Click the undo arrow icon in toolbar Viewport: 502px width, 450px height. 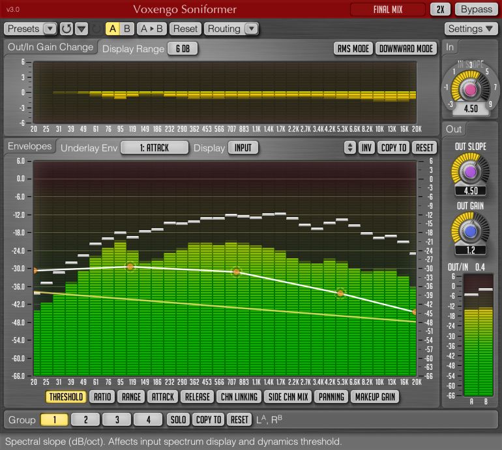point(66,29)
